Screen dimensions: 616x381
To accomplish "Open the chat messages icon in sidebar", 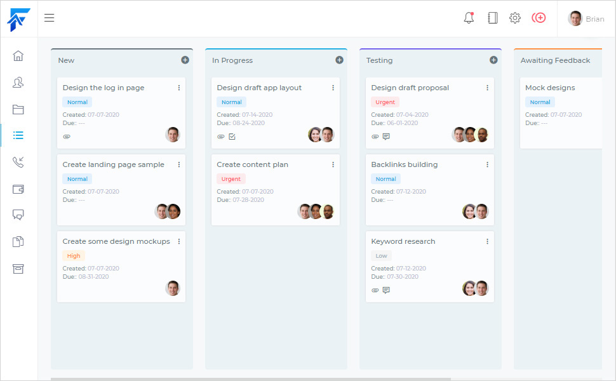I will (18, 215).
